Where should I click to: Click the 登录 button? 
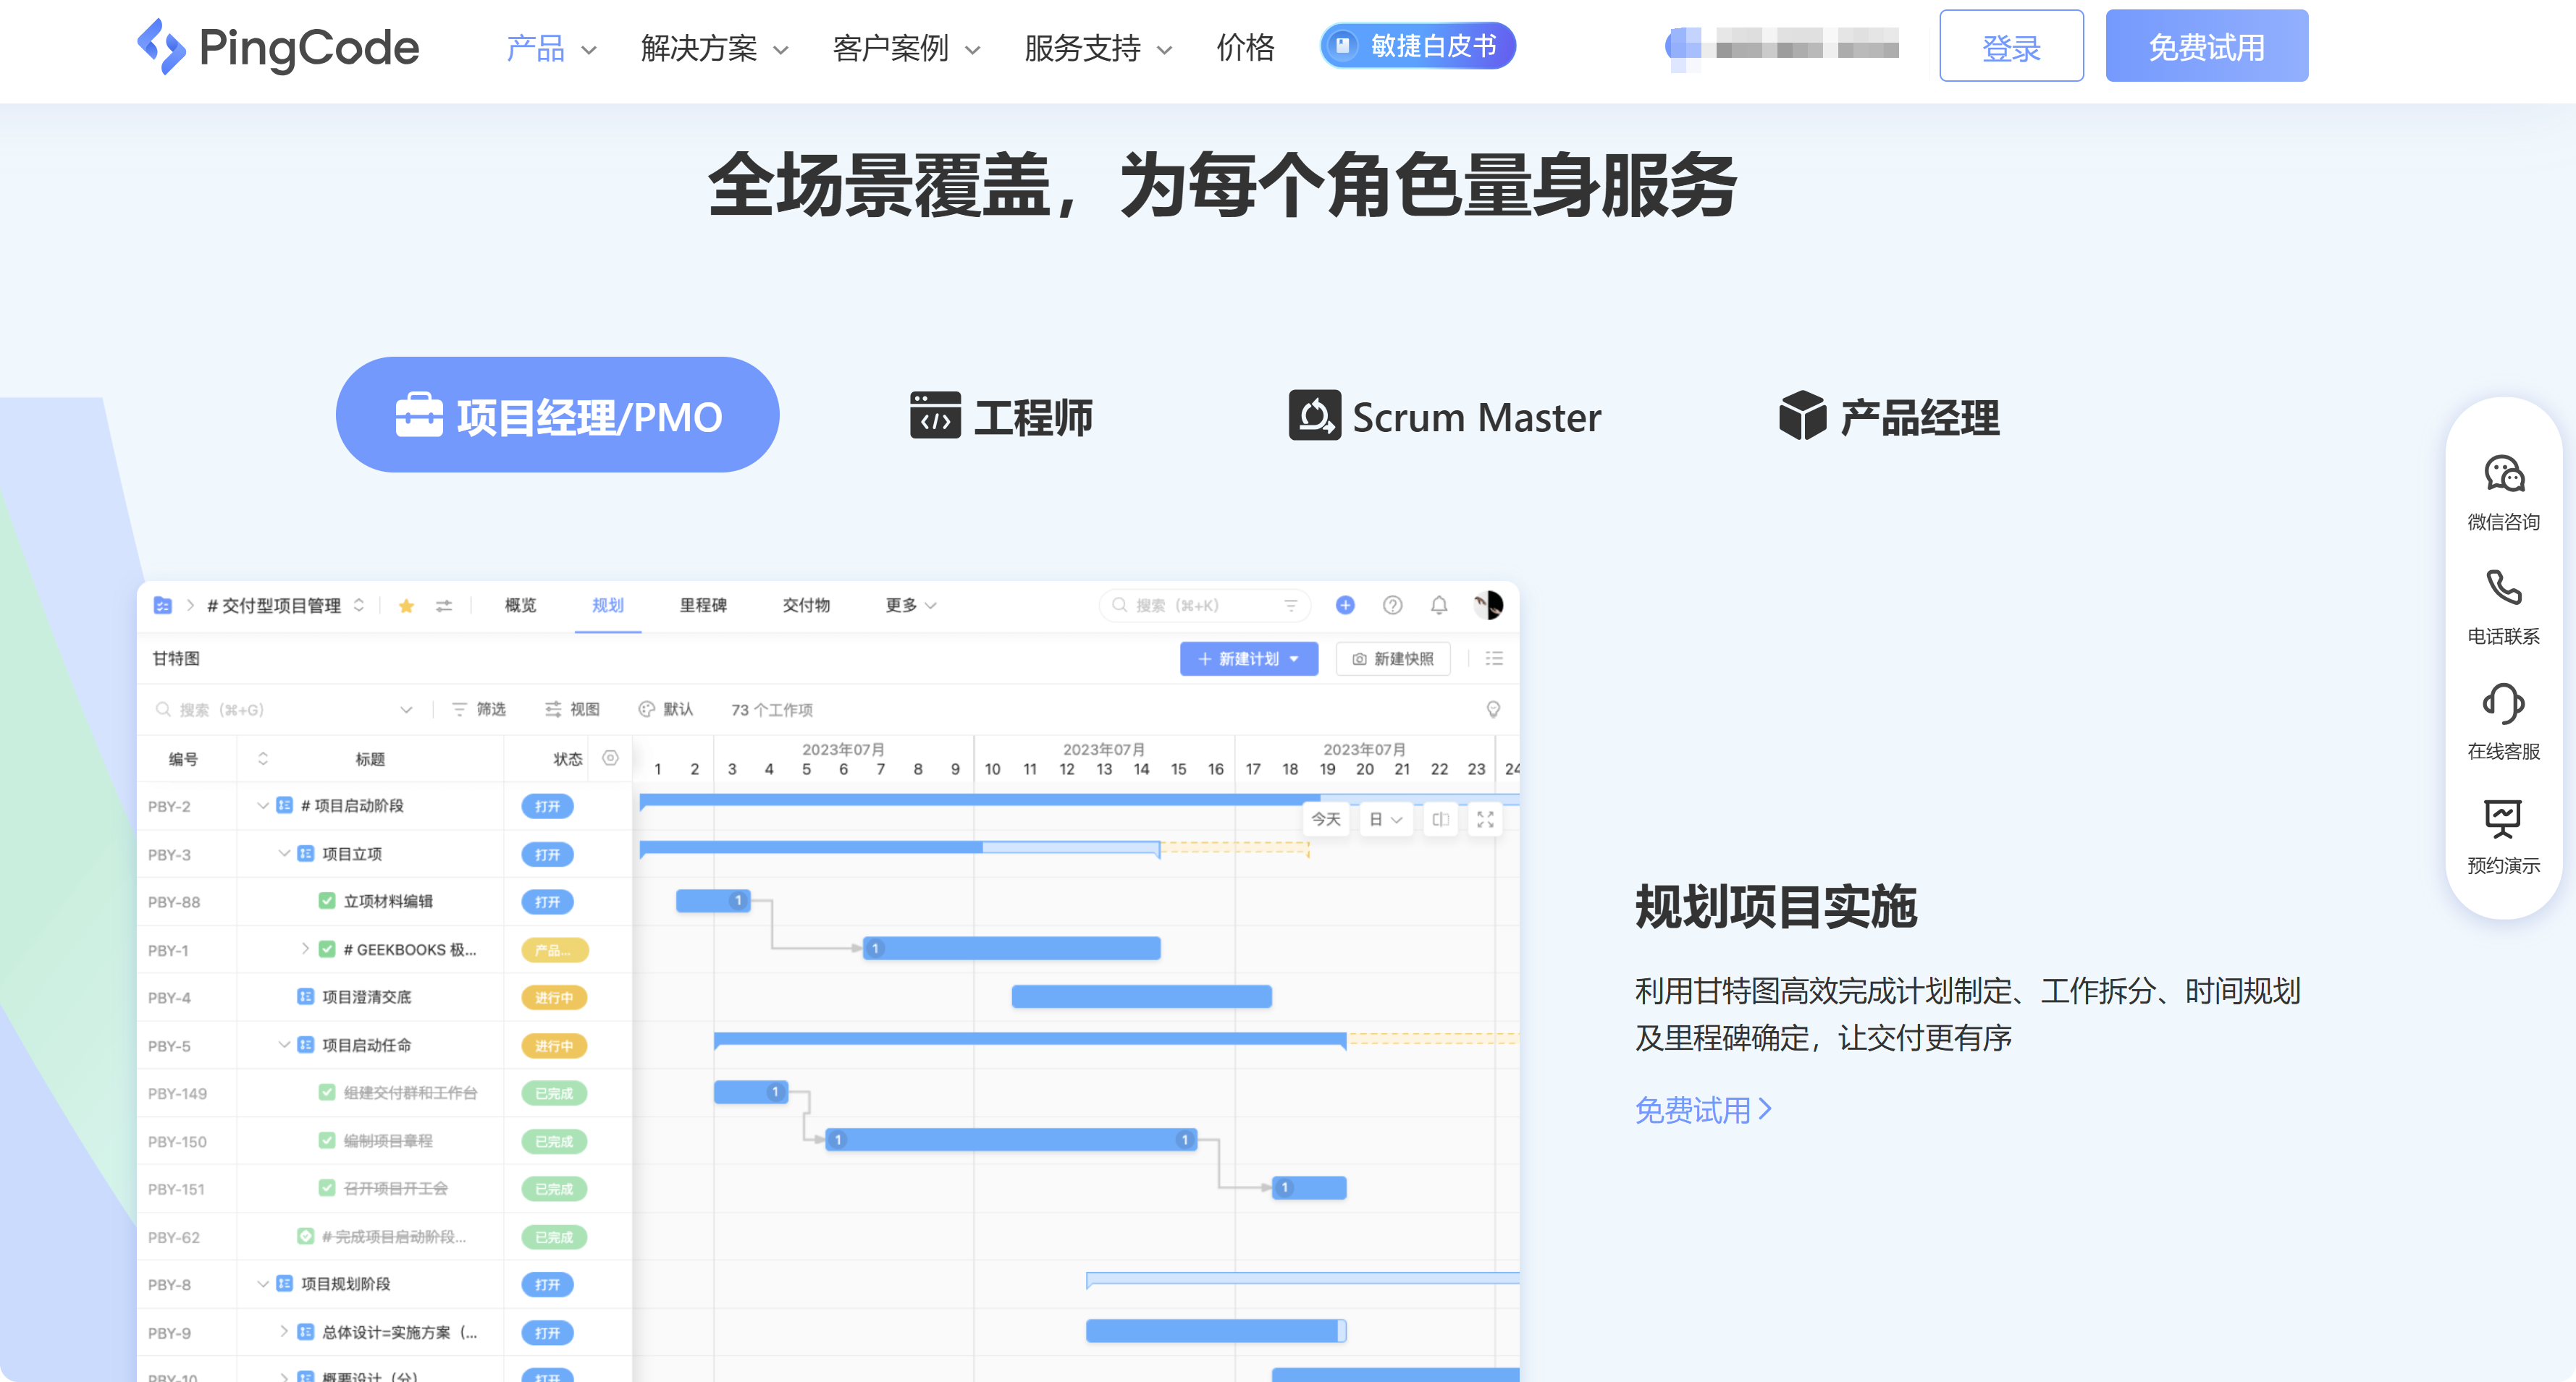click(x=2011, y=46)
